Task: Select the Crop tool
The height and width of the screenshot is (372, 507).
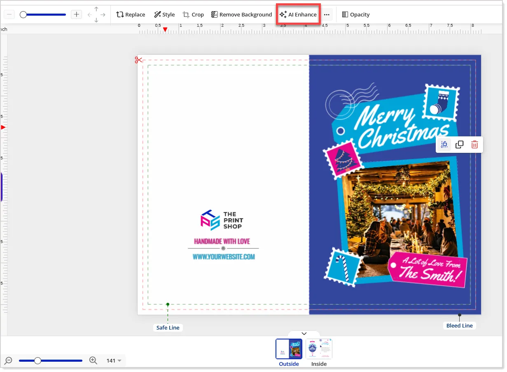Action: [193, 14]
